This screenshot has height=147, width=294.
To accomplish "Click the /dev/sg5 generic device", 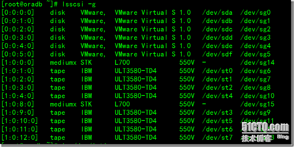I will click(x=255, y=54).
